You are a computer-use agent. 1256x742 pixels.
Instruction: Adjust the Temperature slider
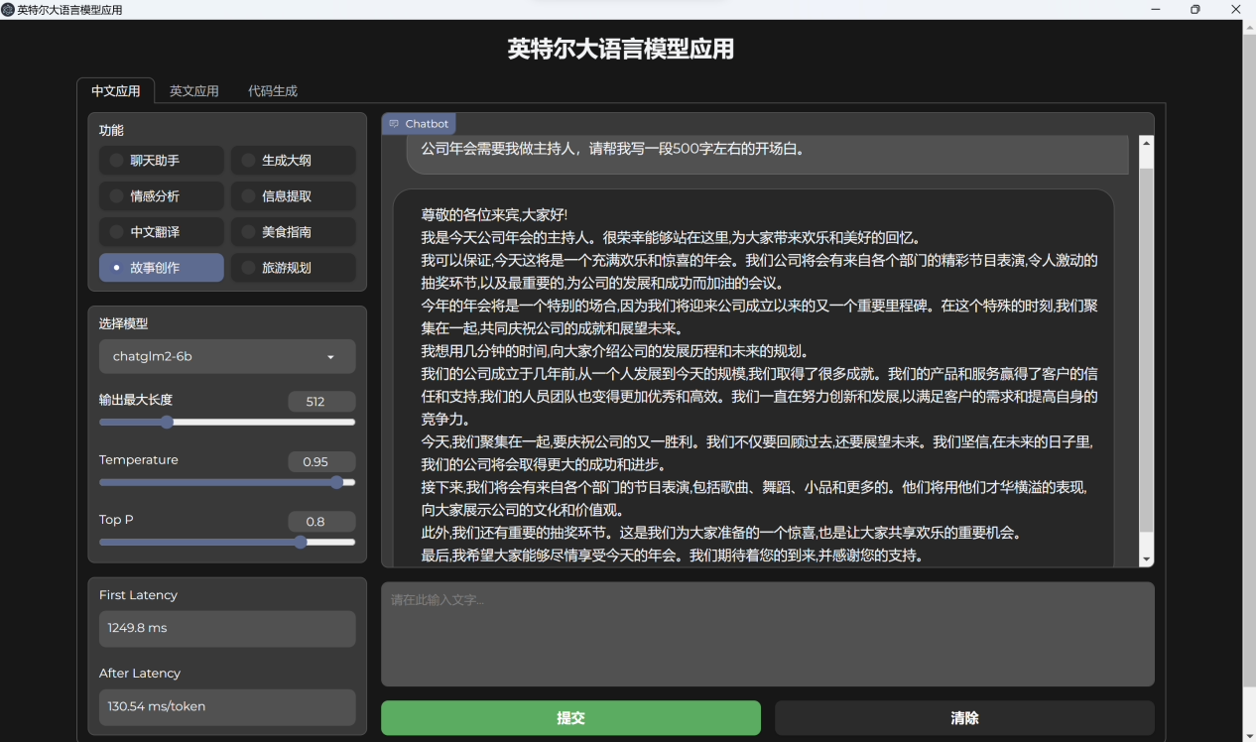click(x=227, y=482)
